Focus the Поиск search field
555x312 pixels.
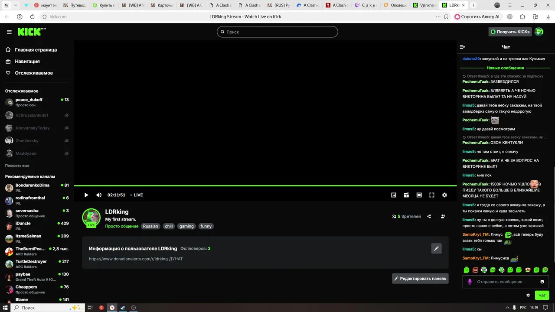[277, 32]
